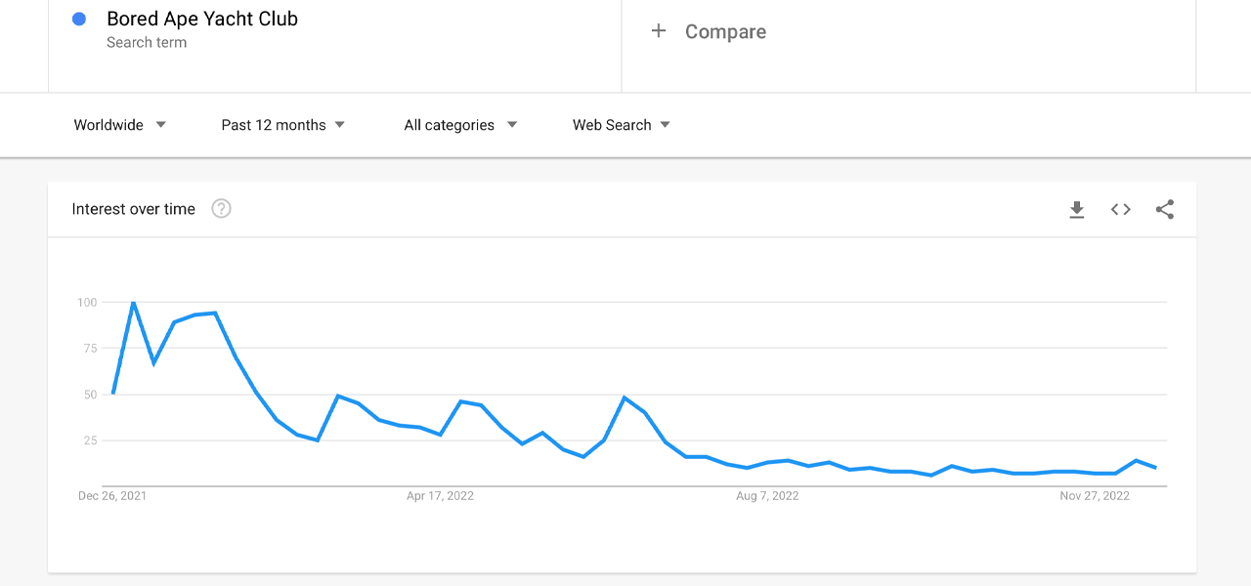
Task: Click the Apr 17, 2022 axis label
Action: point(440,496)
